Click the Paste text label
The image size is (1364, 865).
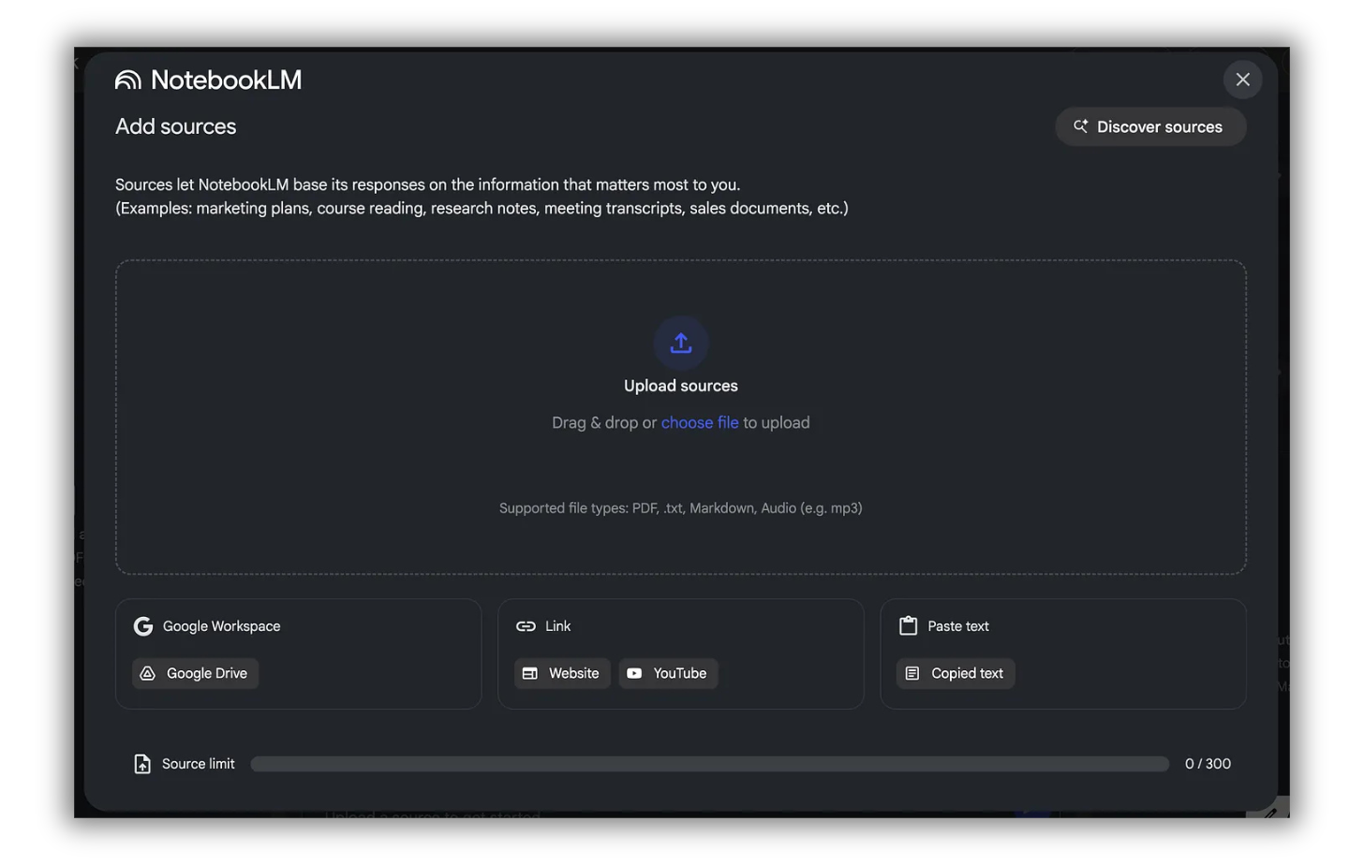[x=958, y=626]
